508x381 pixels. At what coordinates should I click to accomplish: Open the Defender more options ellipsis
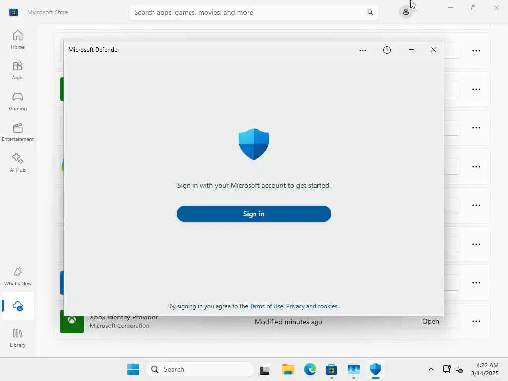363,50
